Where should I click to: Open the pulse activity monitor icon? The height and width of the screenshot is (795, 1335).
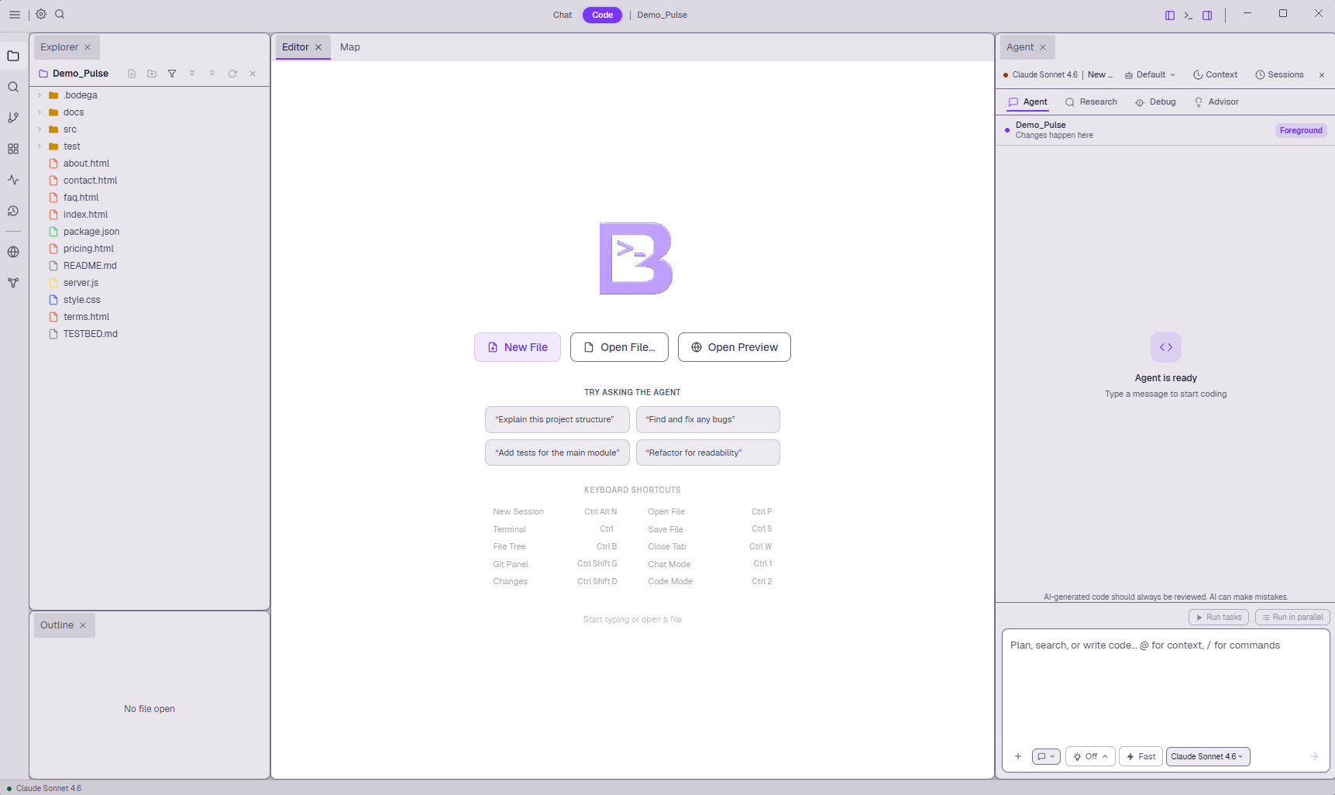click(x=13, y=180)
